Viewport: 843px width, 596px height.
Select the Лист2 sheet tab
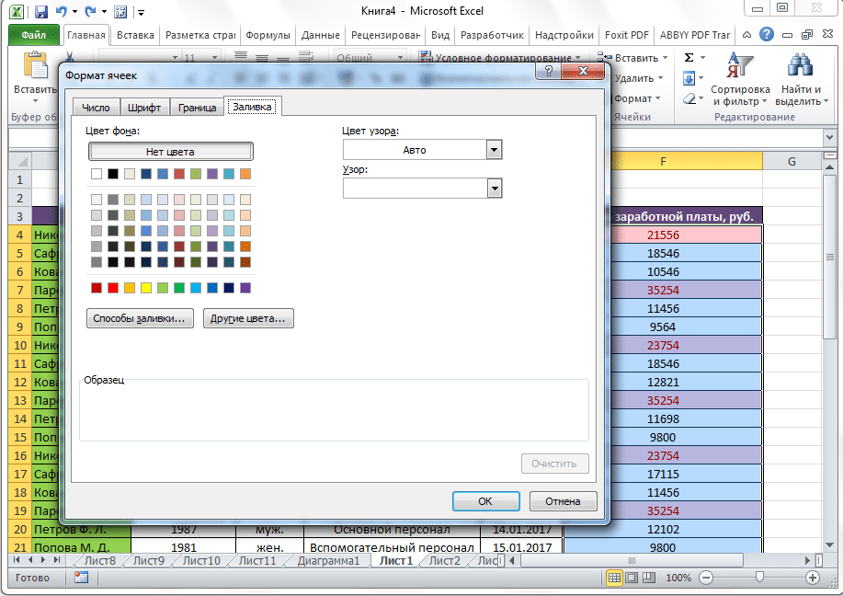[444, 560]
